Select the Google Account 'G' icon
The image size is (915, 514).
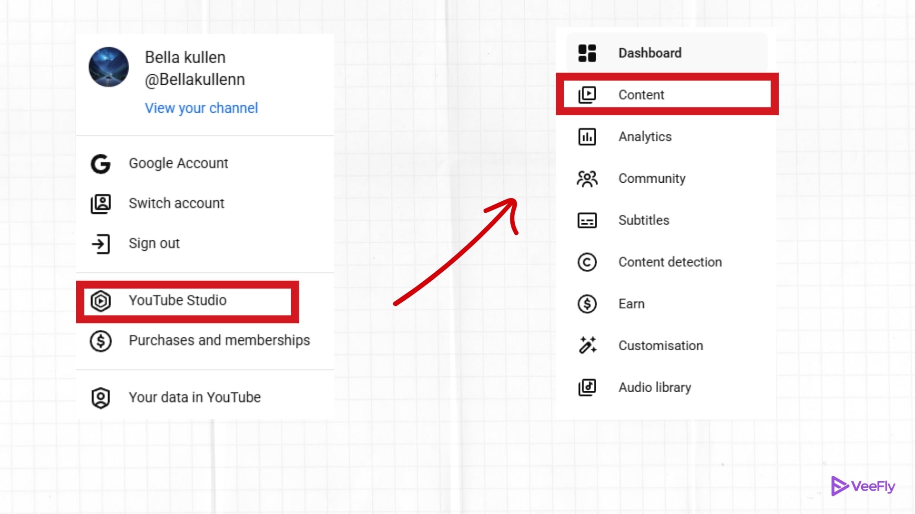click(x=100, y=163)
